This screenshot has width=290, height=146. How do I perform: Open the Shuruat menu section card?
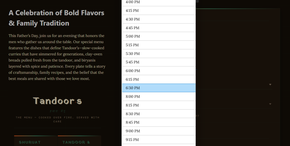click(x=36, y=141)
